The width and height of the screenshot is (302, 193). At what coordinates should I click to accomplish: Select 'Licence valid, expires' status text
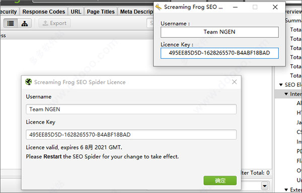pyautogui.click(x=74, y=147)
